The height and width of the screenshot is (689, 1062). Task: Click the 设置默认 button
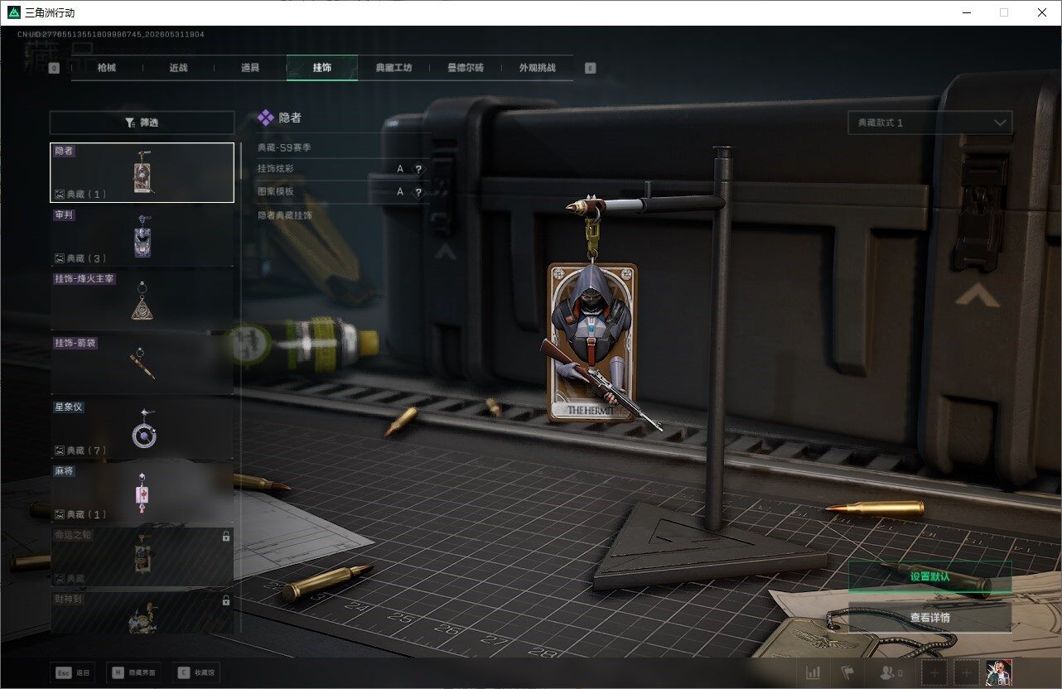pyautogui.click(x=929, y=576)
